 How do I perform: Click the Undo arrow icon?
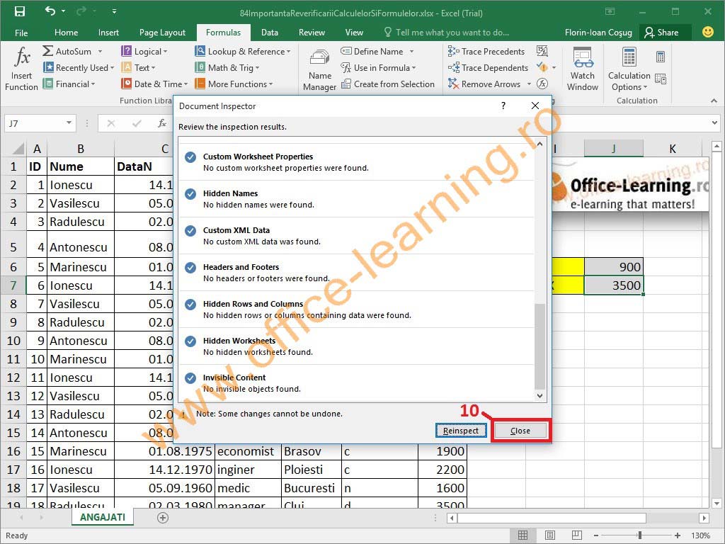[x=50, y=11]
